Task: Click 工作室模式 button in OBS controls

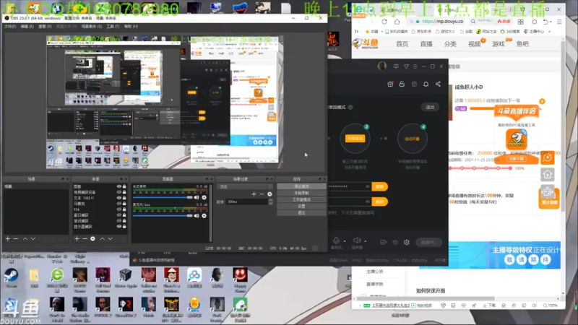Action: [x=301, y=200]
